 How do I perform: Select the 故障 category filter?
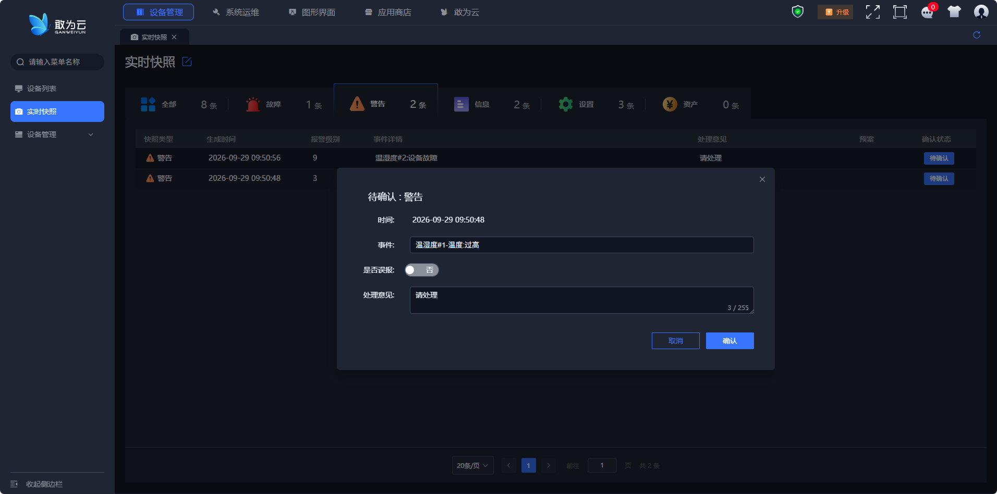(283, 104)
